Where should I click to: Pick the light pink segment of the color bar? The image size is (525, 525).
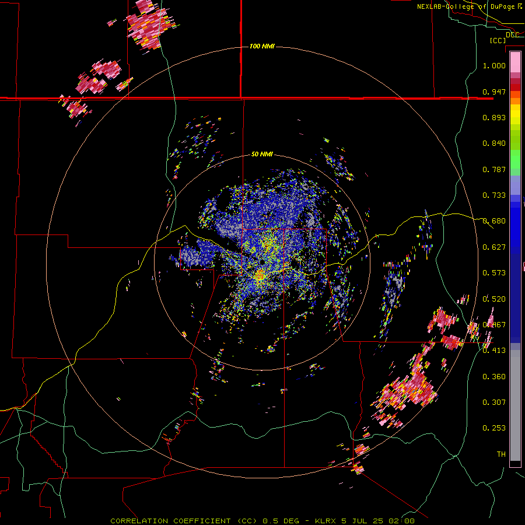click(515, 62)
